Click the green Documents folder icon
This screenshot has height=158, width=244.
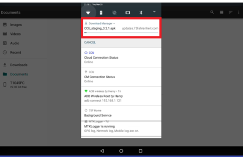click(x=5, y=74)
